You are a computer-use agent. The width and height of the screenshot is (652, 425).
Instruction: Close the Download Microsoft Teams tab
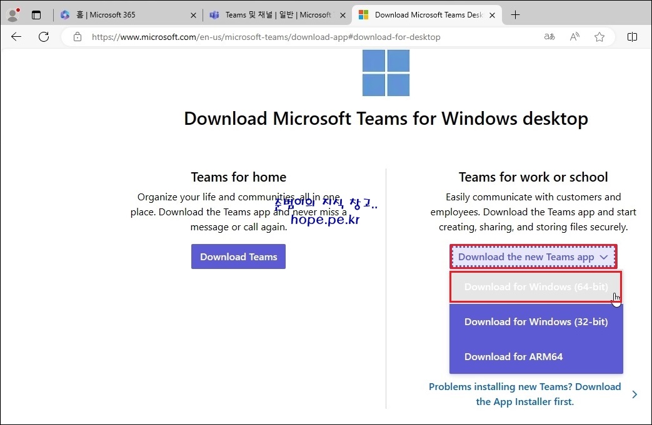pyautogui.click(x=493, y=16)
